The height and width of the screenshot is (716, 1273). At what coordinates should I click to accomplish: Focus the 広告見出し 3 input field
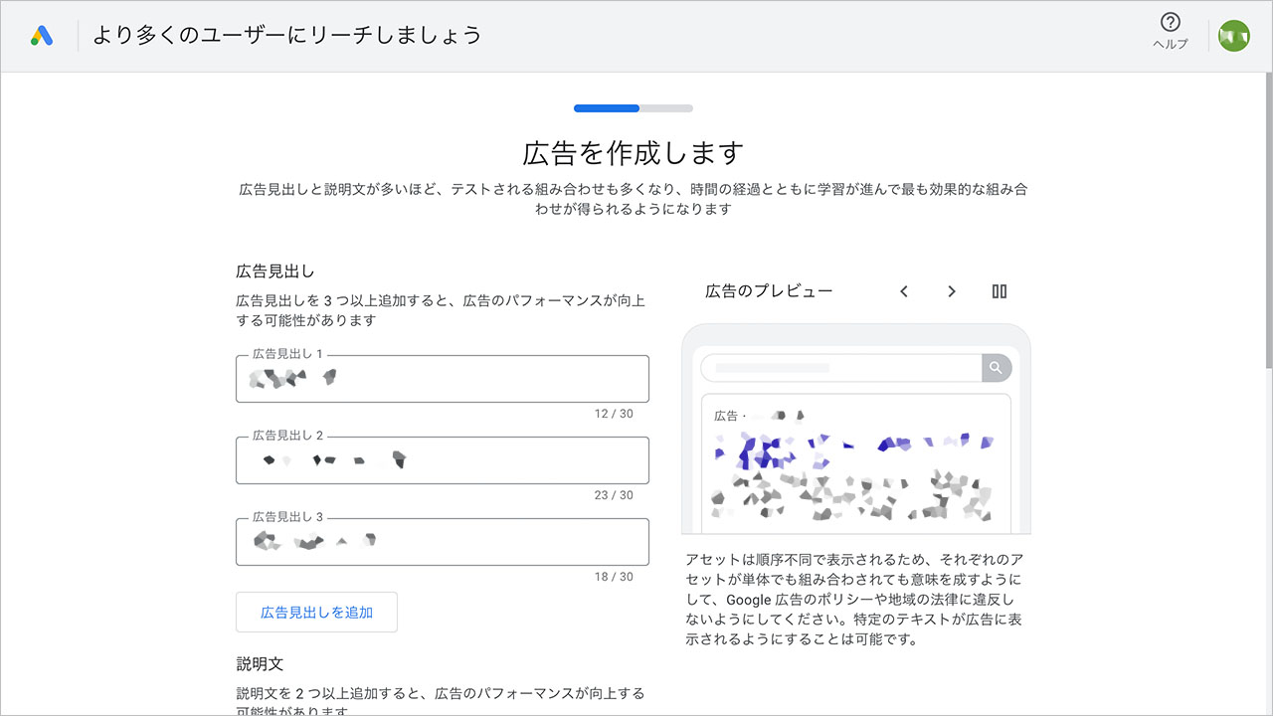(x=442, y=542)
